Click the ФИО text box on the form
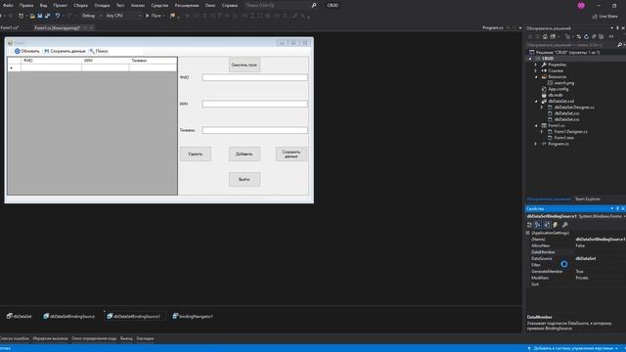 pos(254,77)
